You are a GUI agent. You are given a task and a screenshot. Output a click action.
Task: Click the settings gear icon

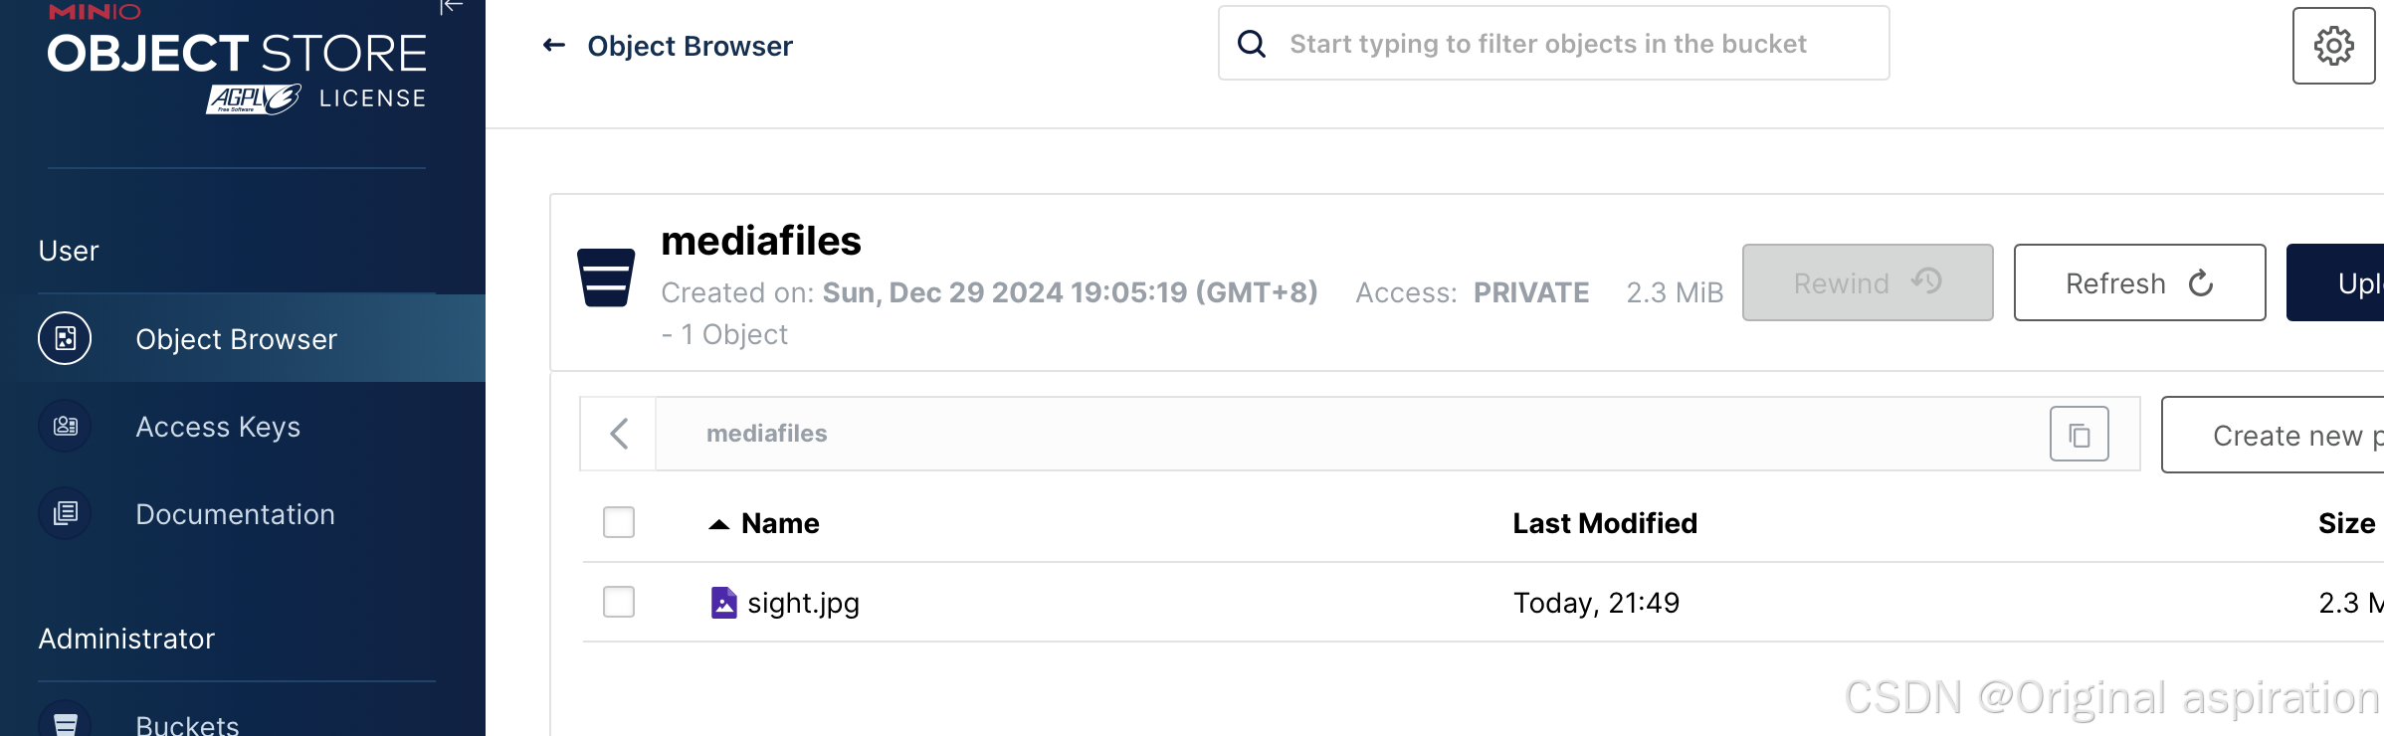click(2333, 46)
